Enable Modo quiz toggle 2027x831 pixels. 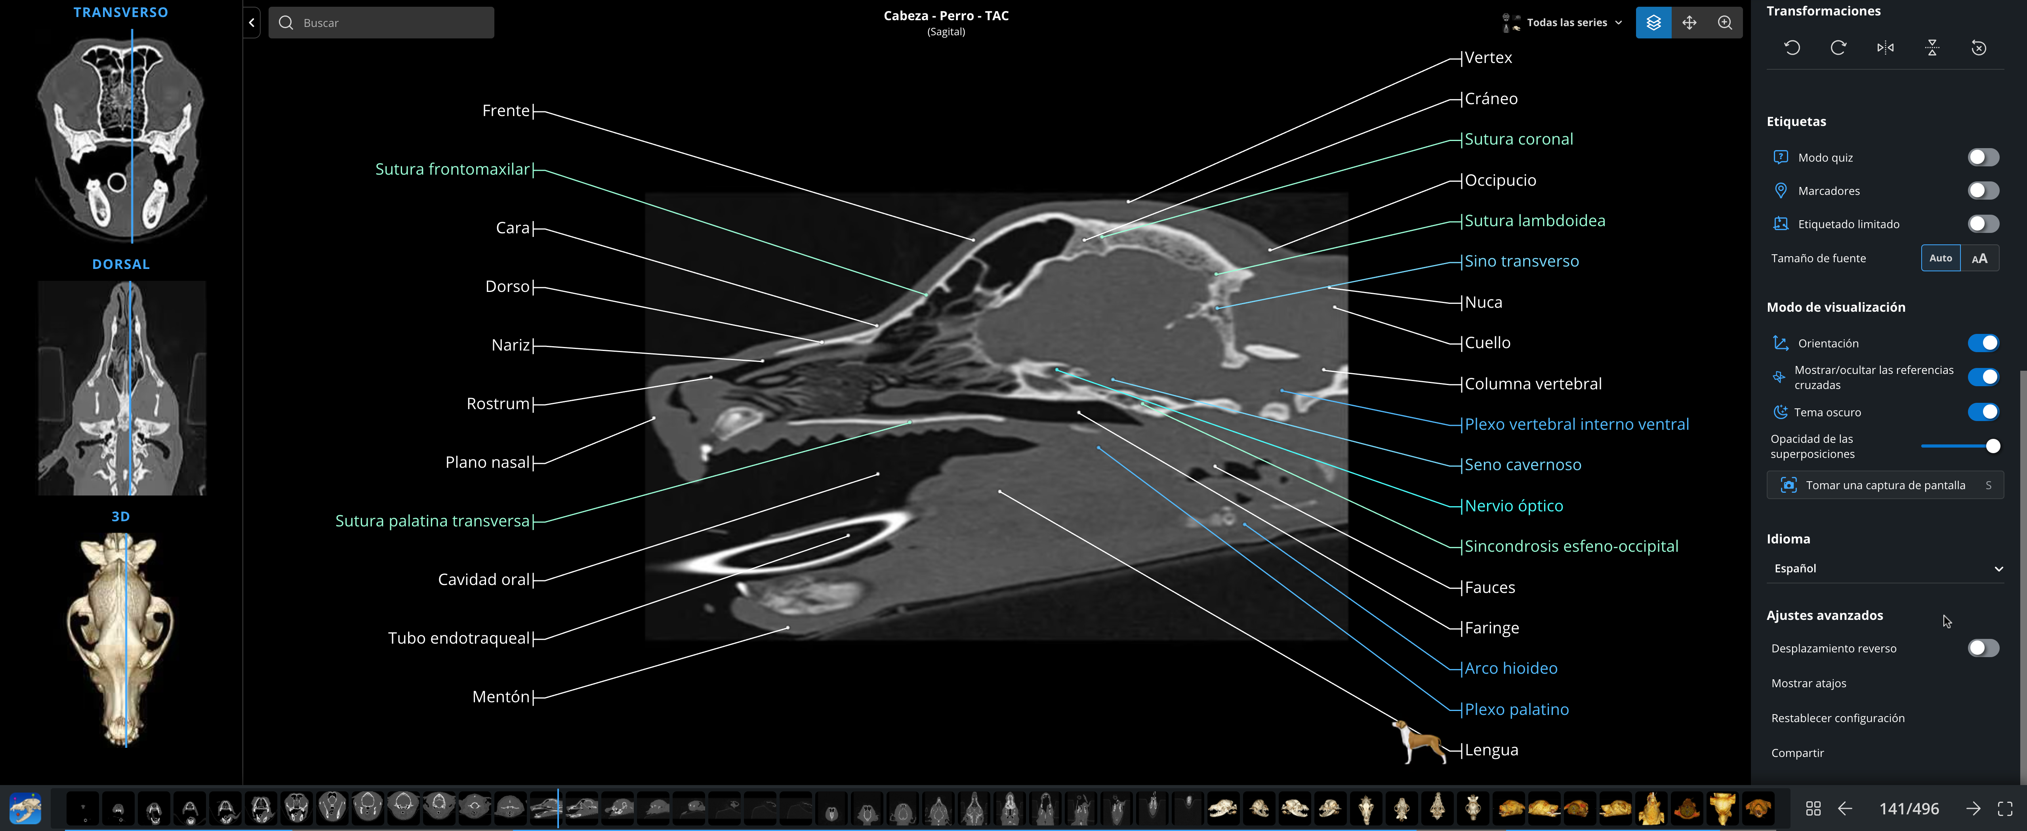[1983, 157]
